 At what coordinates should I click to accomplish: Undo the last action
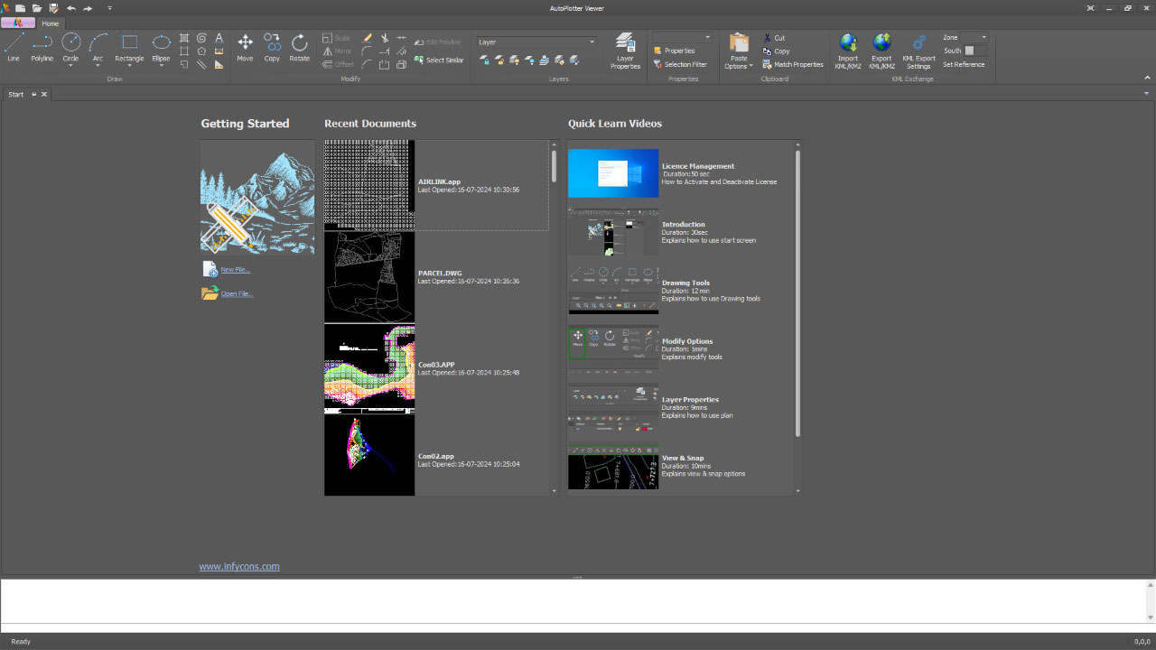click(x=71, y=8)
